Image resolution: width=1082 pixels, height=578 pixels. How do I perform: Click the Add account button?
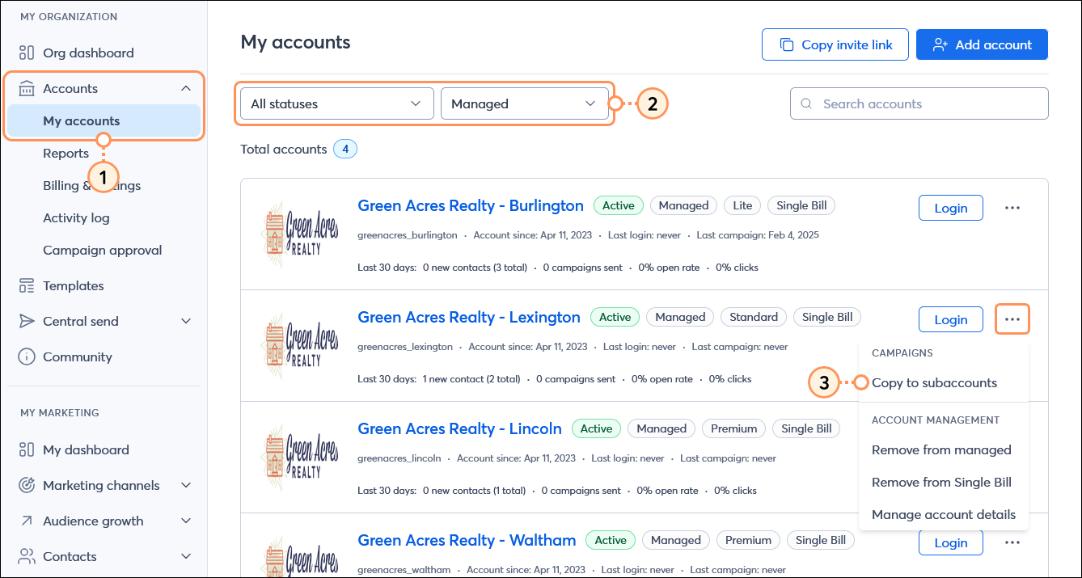[x=982, y=44]
